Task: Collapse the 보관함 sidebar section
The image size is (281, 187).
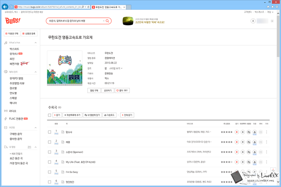Action: [36, 128]
